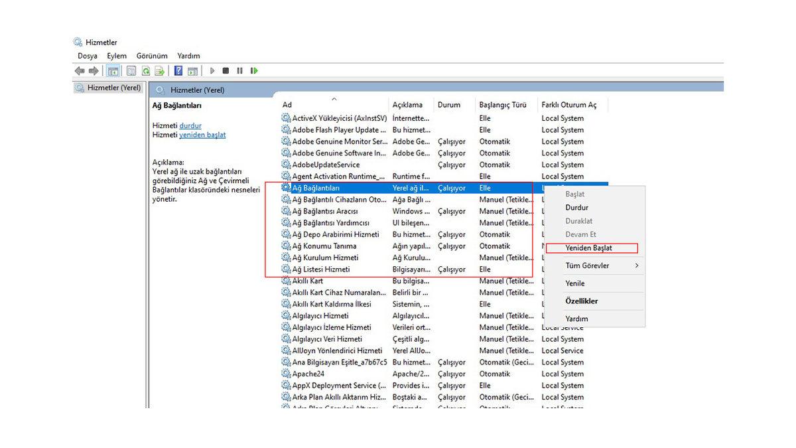Viewport: 796px width, 448px height.
Task: Toggle the show/hide console tree toolbar icon
Action: click(113, 71)
